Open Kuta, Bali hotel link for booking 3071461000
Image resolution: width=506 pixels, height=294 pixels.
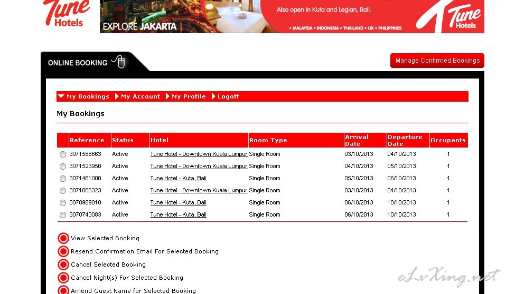pos(178,178)
